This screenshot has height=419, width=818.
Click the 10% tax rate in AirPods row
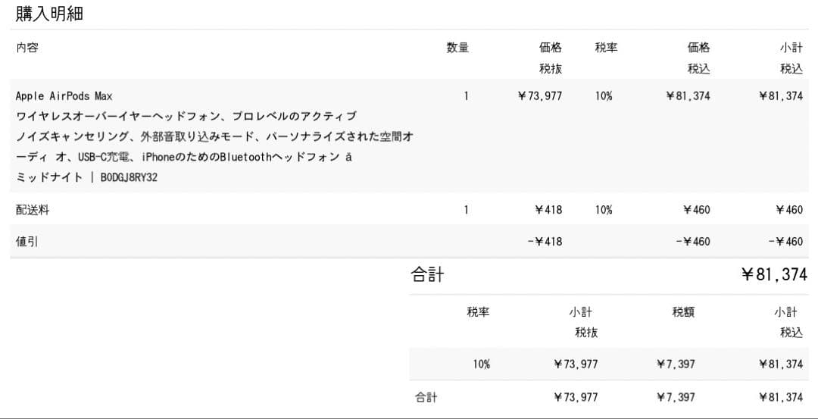tap(604, 96)
